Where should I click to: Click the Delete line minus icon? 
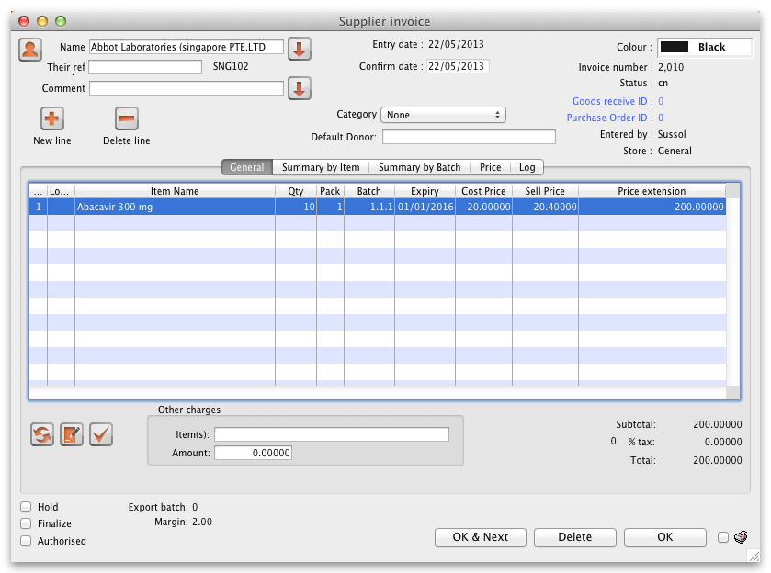(x=126, y=118)
